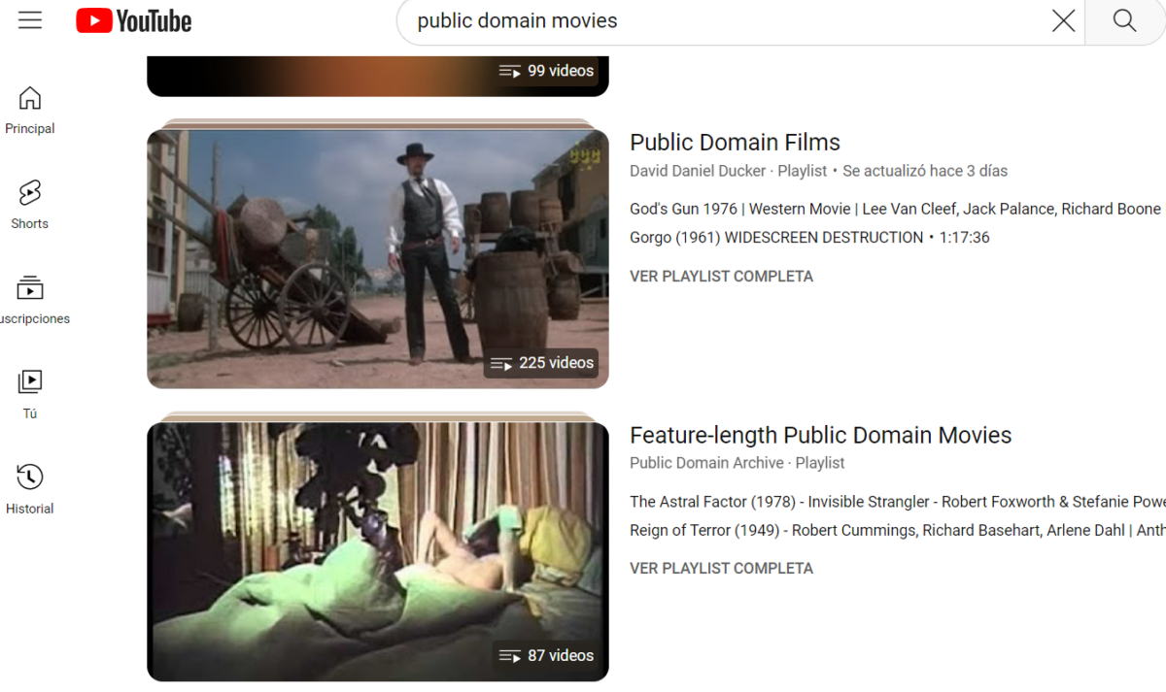Click the search magnifier icon
Screen dimensions: 1166x692
pyautogui.click(x=1124, y=20)
